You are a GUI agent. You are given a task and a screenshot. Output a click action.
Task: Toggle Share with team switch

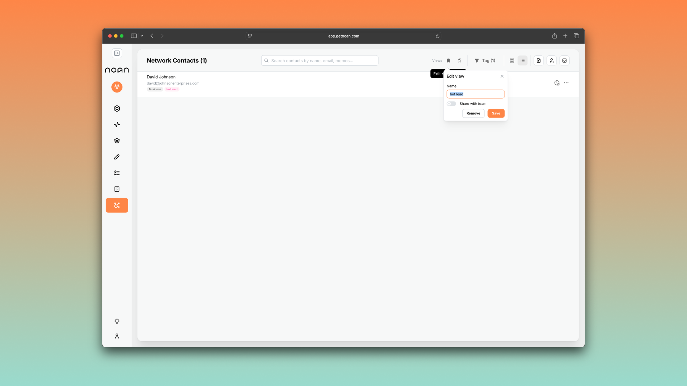(451, 104)
